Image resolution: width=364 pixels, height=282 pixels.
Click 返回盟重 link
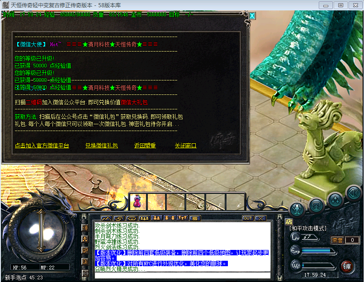click(x=145, y=146)
